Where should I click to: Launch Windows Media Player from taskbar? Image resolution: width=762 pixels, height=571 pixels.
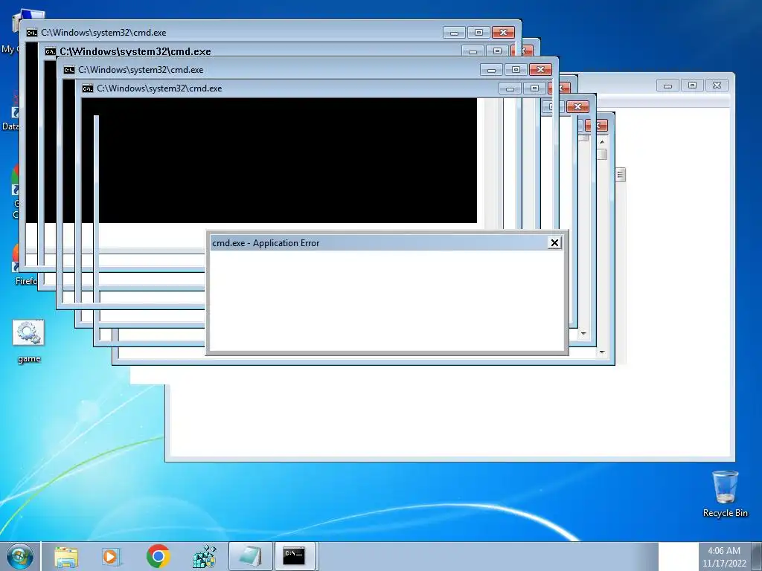click(112, 556)
